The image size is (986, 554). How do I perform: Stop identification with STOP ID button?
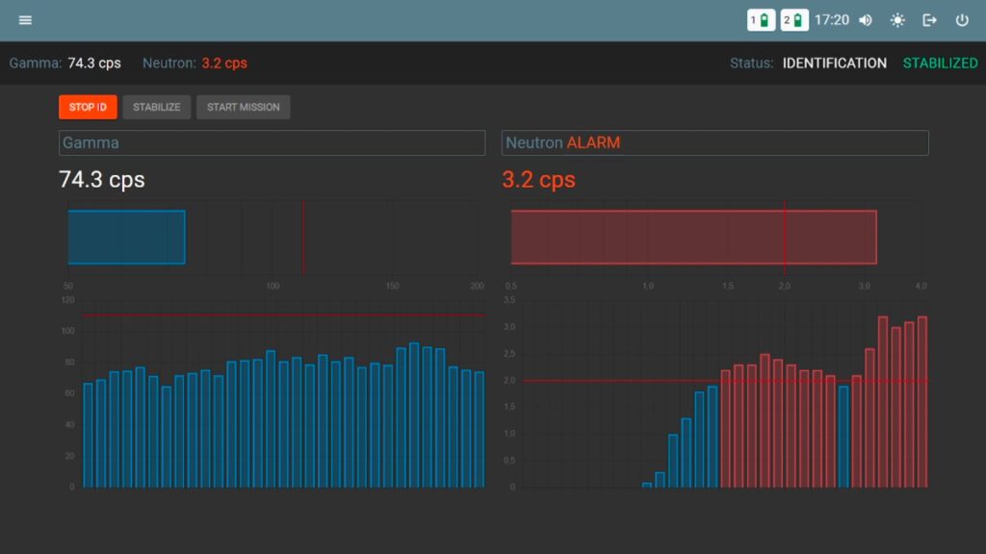tap(88, 107)
